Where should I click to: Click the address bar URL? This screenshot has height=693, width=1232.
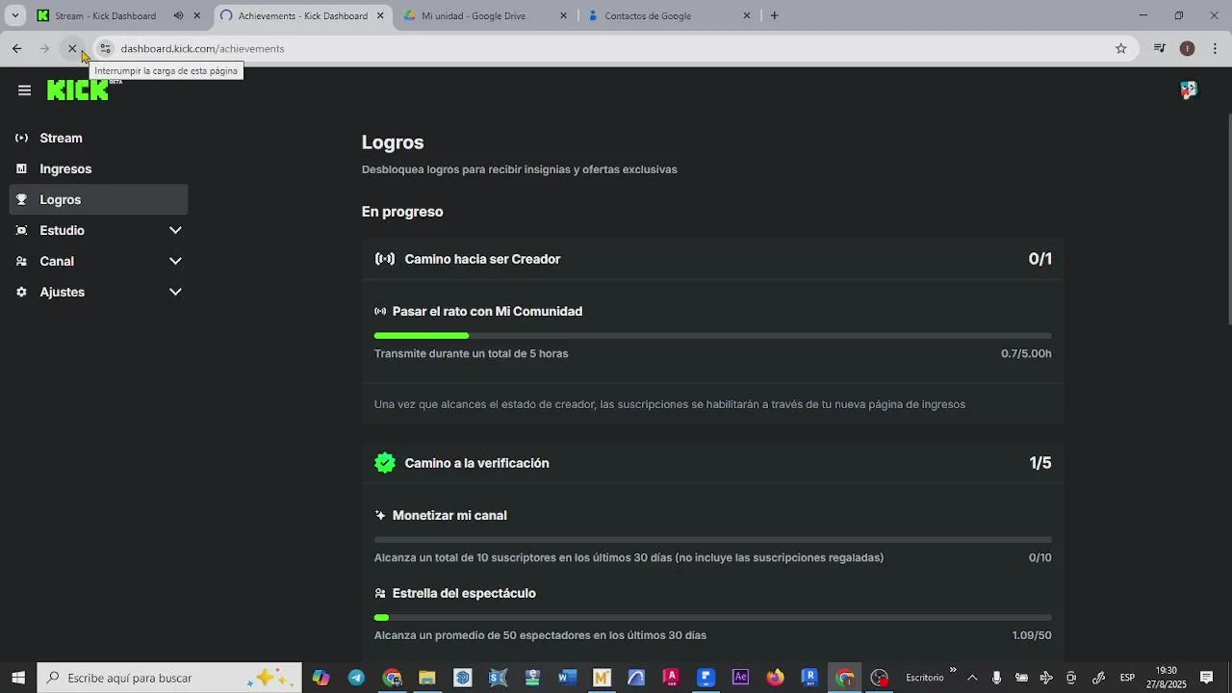coord(202,48)
